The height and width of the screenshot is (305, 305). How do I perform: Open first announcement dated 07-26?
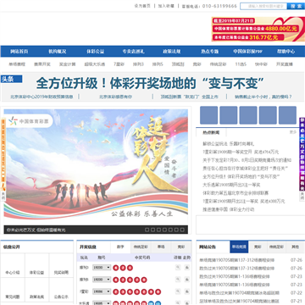[237, 260]
